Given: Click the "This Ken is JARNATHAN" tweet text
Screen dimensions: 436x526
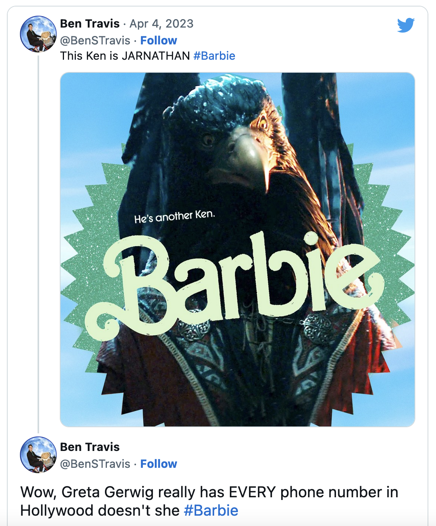Looking at the screenshot, I should tap(125, 56).
